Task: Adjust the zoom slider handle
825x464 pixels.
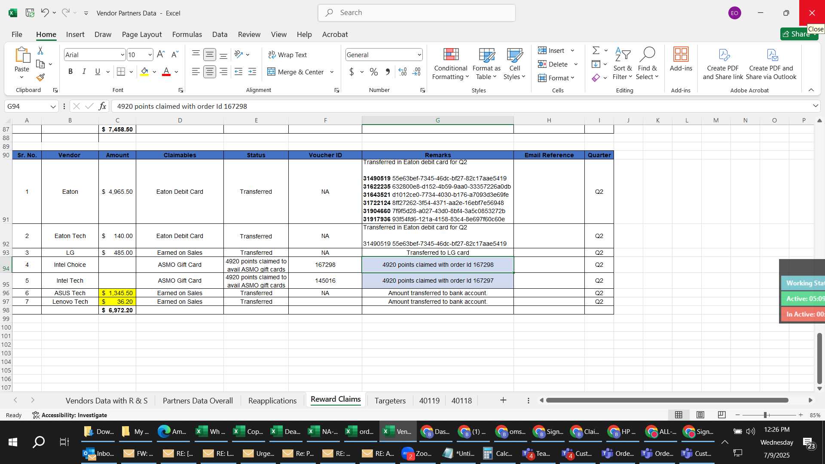Action: click(765, 415)
